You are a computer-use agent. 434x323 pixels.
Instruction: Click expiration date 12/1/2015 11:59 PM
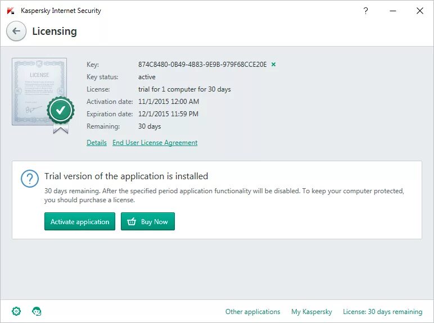coord(168,114)
